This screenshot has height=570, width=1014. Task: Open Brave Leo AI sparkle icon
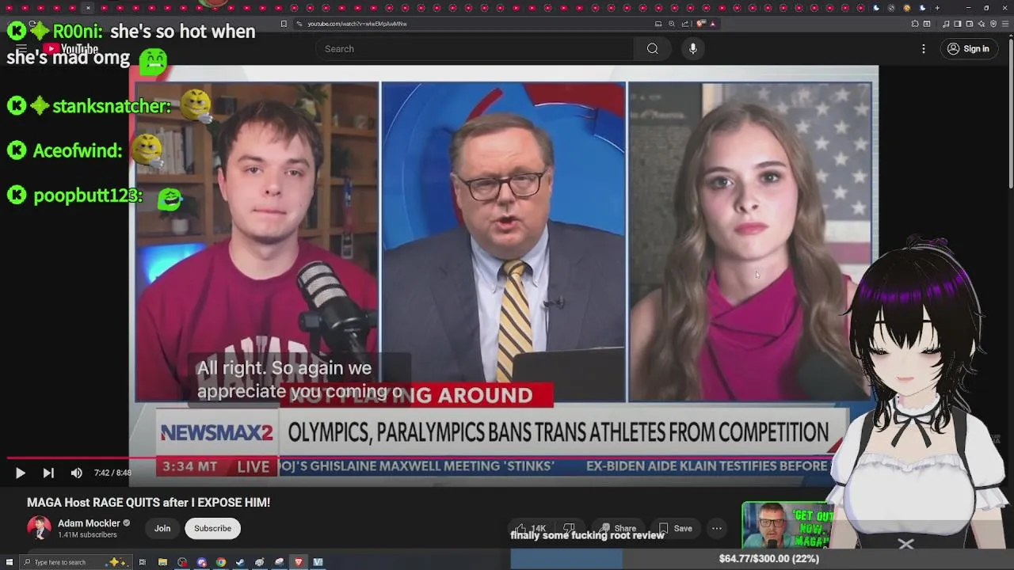(982, 24)
